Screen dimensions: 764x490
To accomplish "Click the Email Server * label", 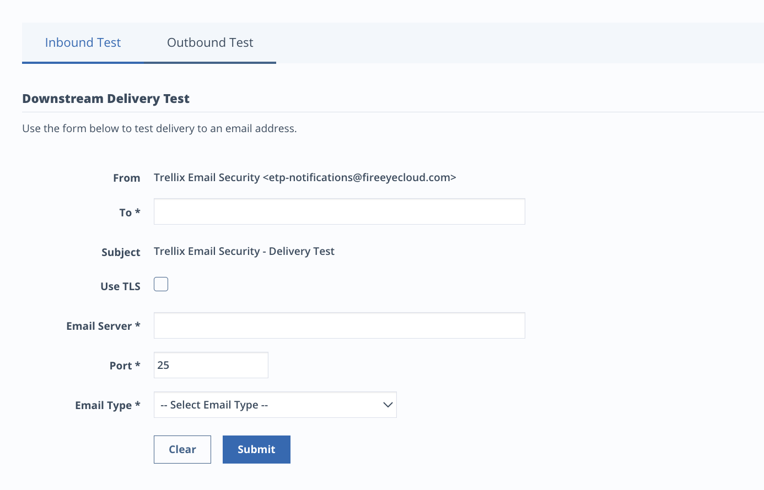I will tap(103, 326).
